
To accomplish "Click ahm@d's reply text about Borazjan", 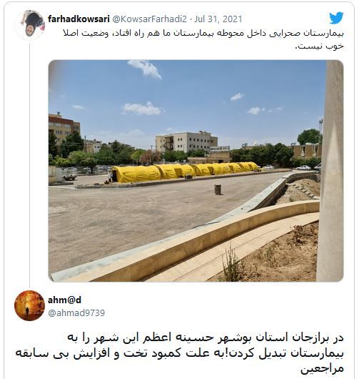I will pyautogui.click(x=180, y=353).
